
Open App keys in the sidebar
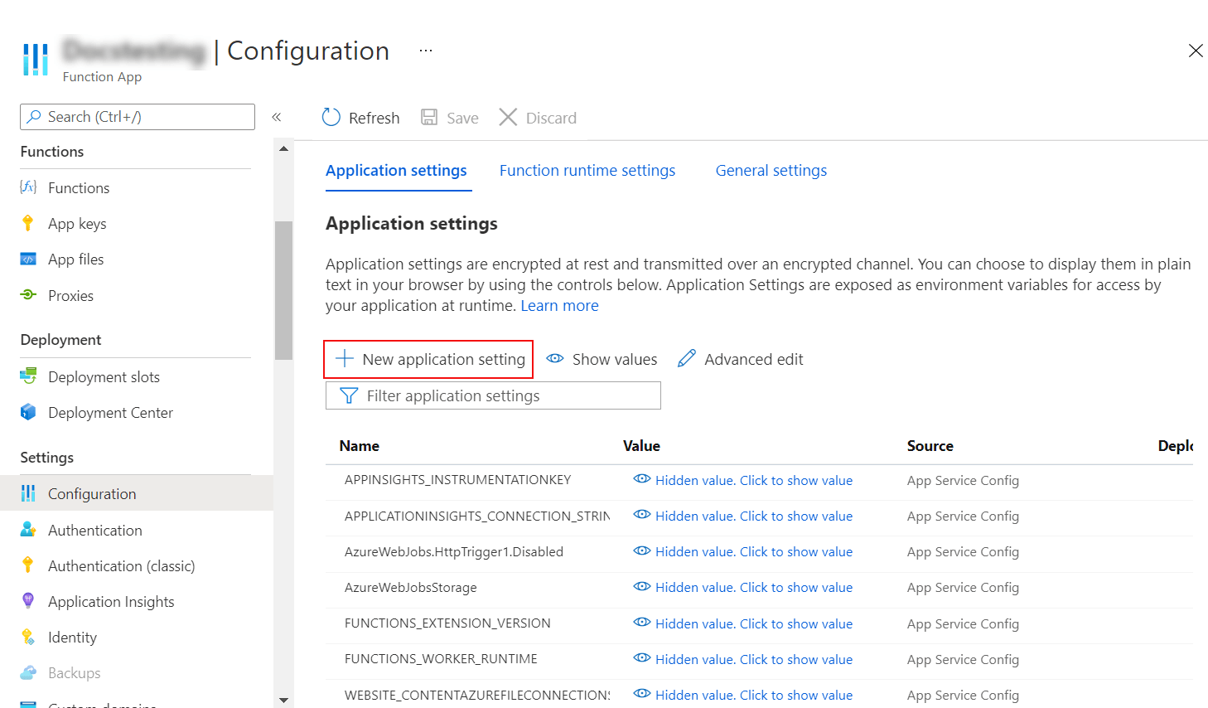[x=77, y=224]
